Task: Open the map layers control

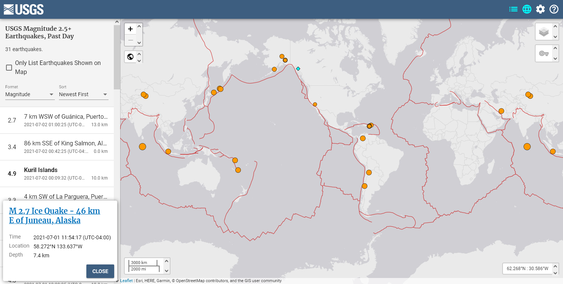Action: click(x=543, y=32)
